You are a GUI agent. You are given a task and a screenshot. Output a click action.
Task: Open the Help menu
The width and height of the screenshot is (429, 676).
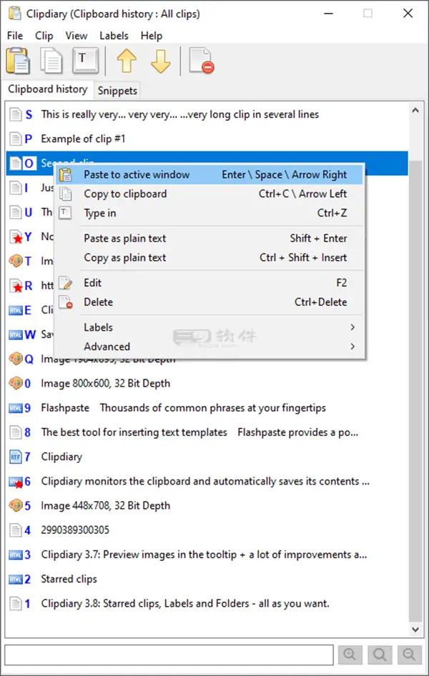152,35
